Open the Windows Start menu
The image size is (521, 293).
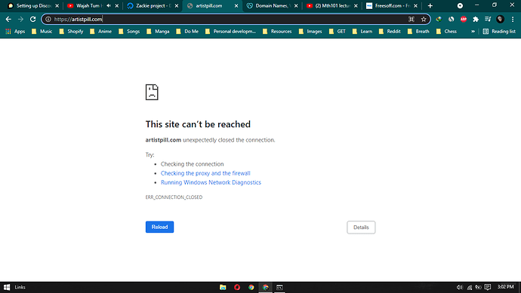[7, 288]
